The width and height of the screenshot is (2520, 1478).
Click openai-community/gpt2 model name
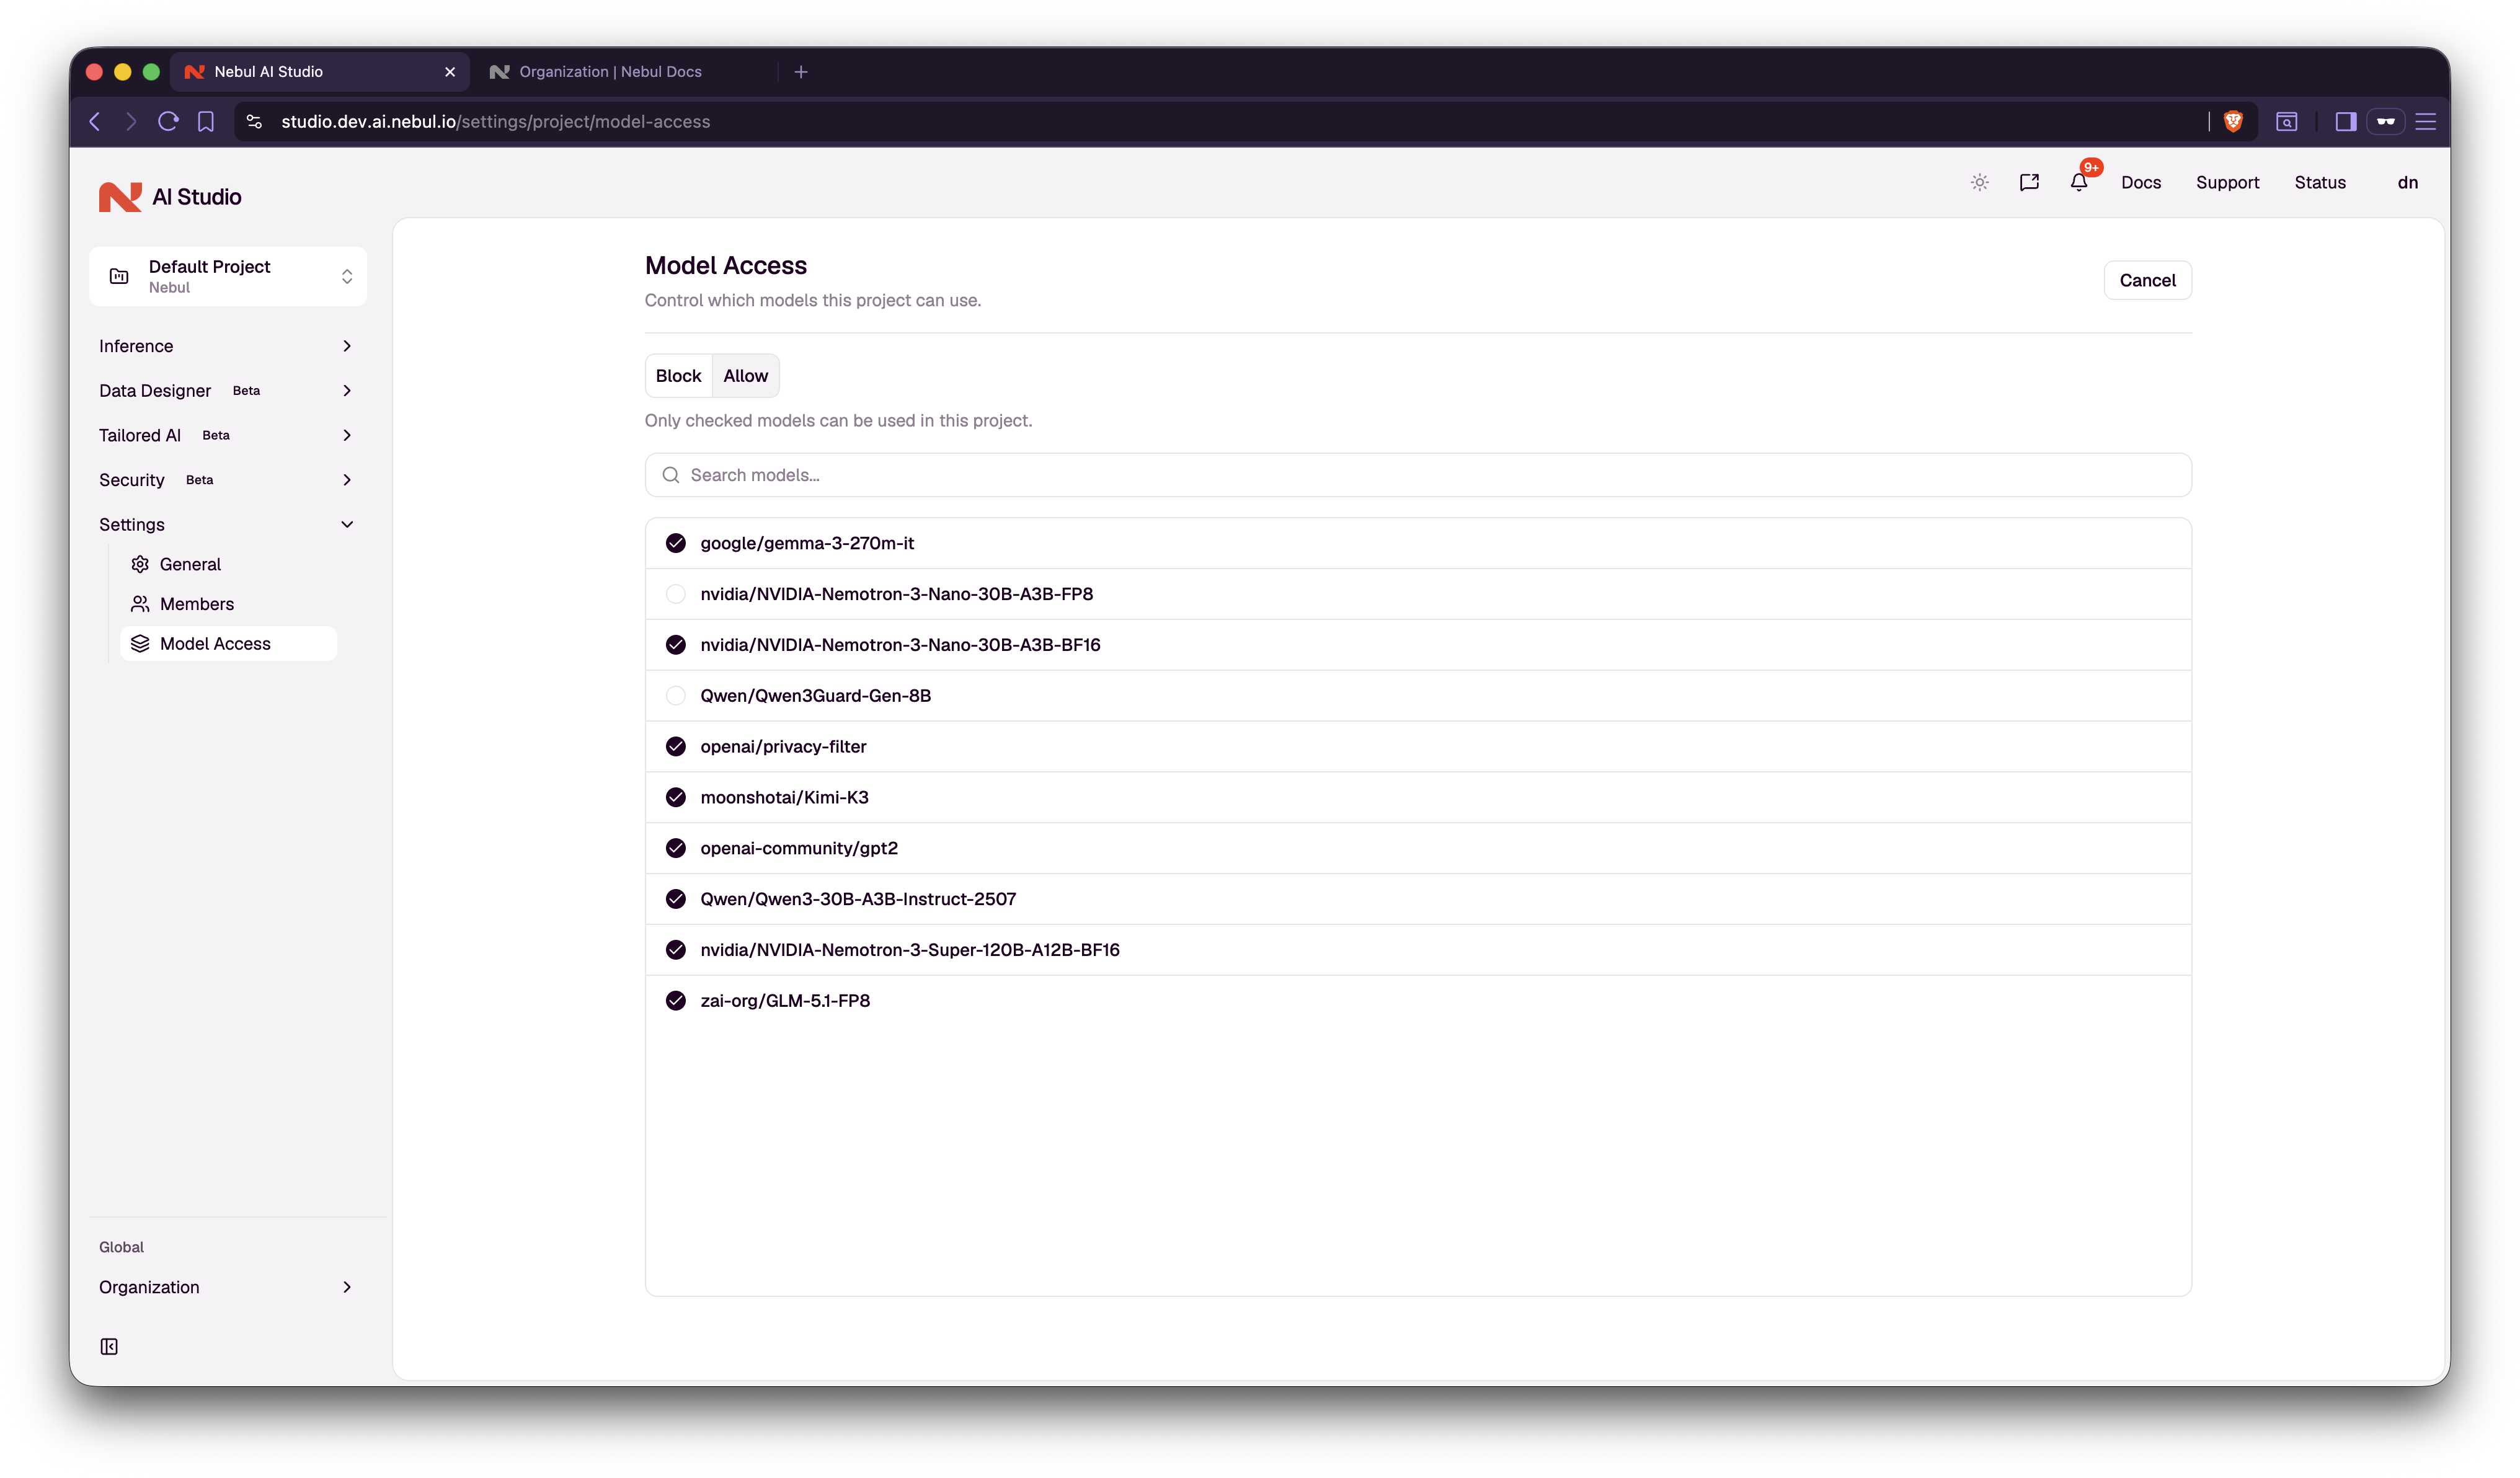click(x=799, y=848)
